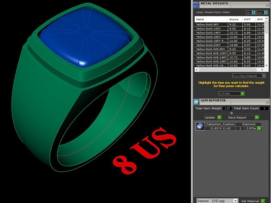Click green arrow beside Save Report
The image size is (271, 203).
257,118
